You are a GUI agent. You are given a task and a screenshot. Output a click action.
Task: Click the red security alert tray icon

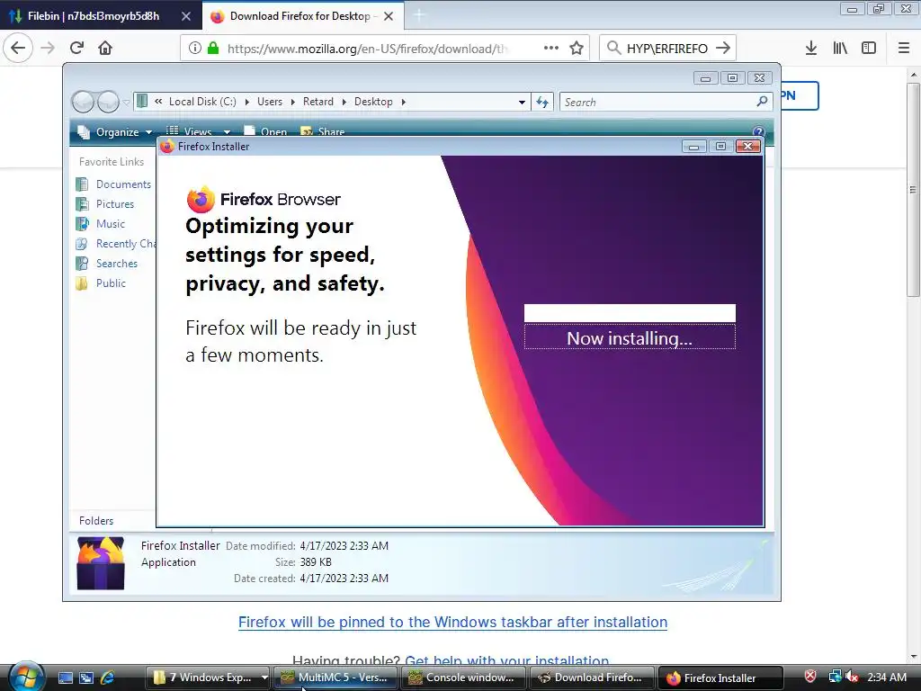810,677
